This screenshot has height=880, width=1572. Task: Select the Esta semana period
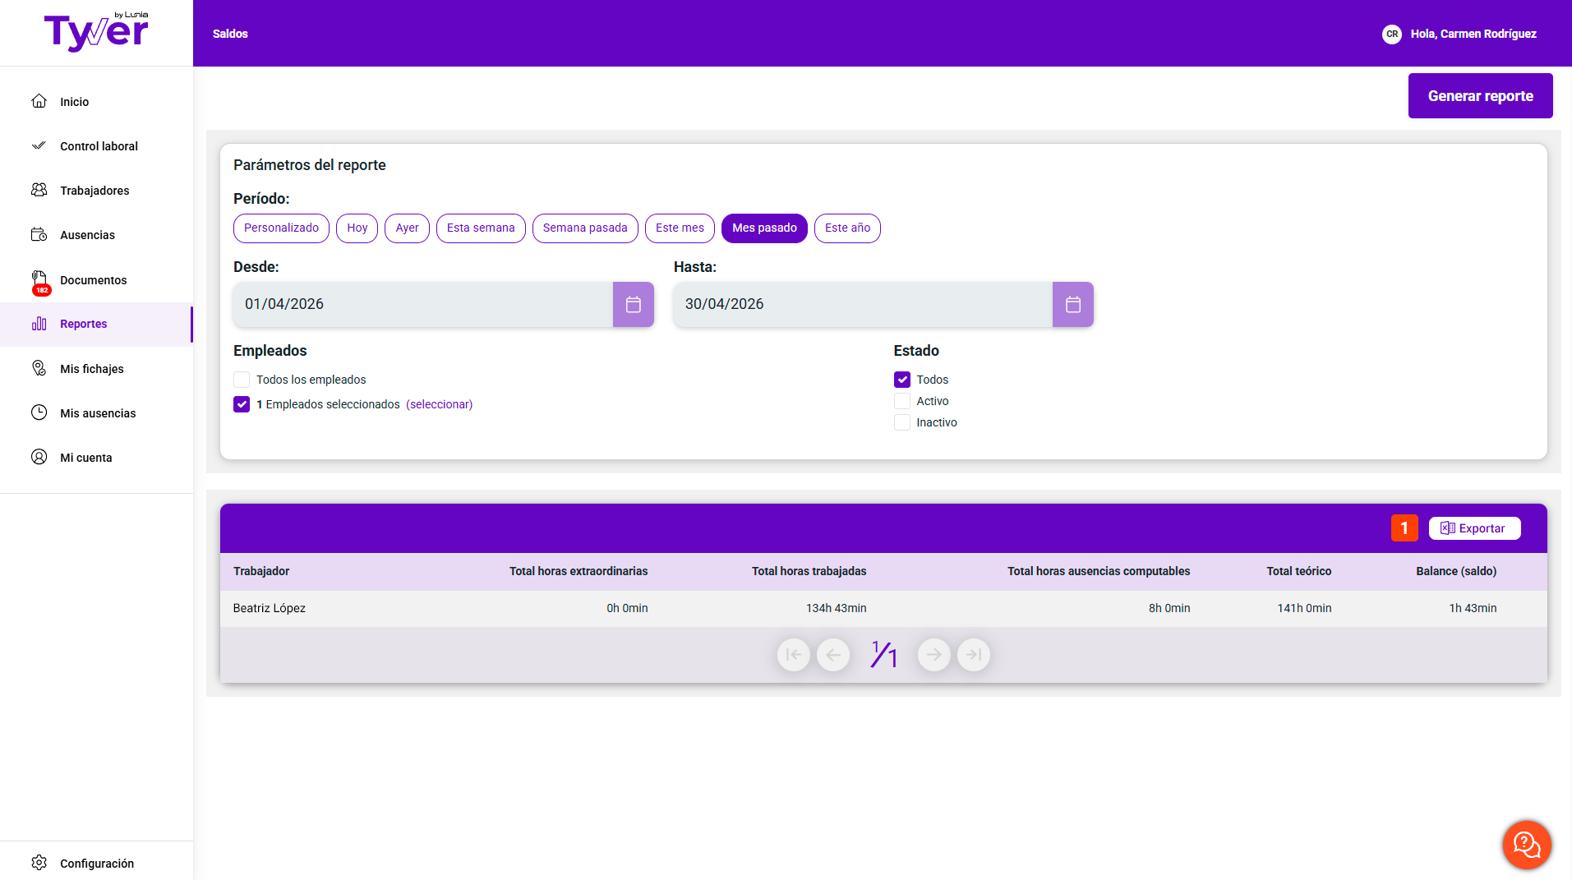[481, 228]
